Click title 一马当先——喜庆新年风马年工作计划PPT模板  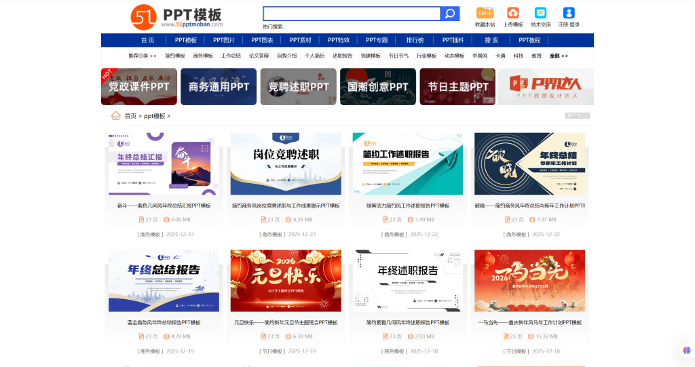click(x=529, y=323)
